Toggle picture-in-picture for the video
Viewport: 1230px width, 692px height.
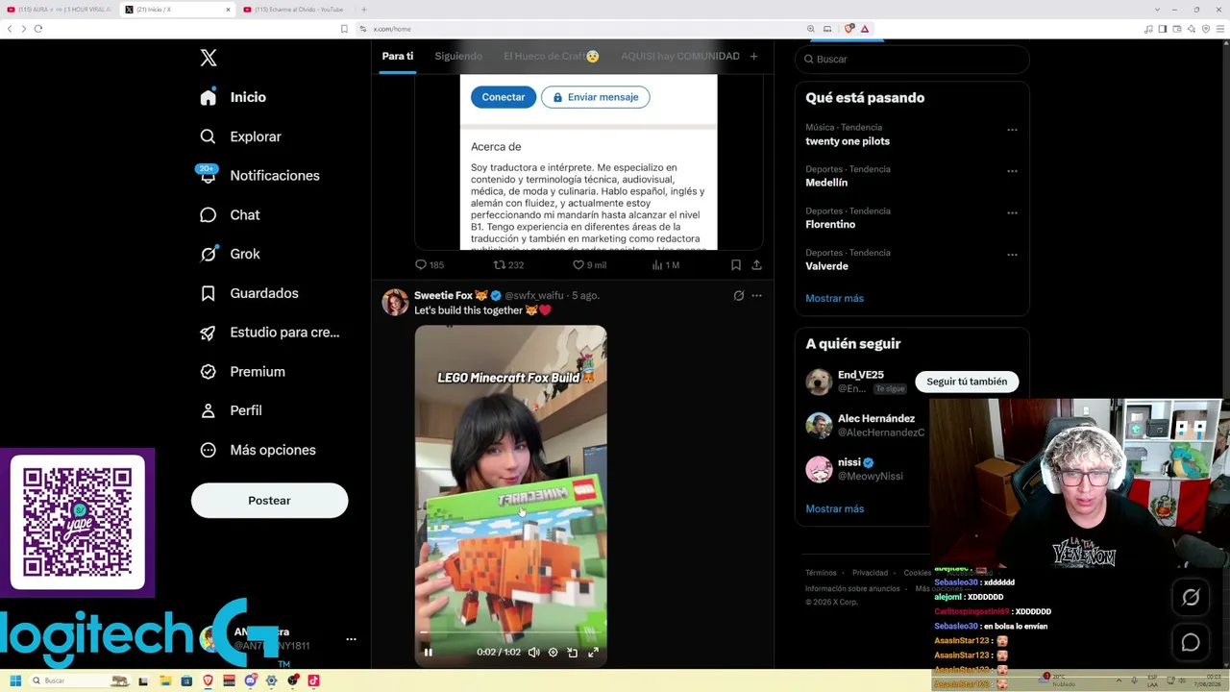pos(573,653)
